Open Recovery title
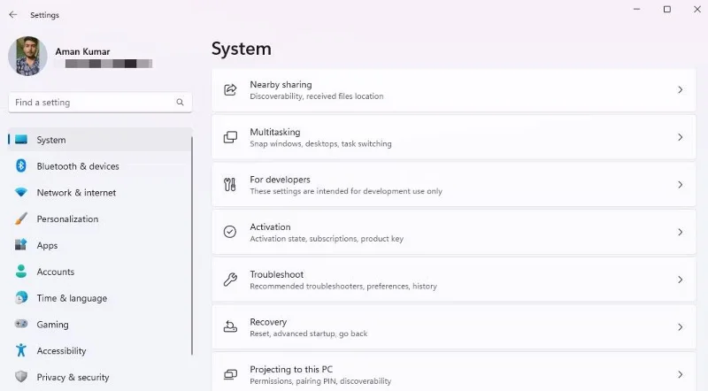Viewport: 708px width, 391px height. coord(268,322)
